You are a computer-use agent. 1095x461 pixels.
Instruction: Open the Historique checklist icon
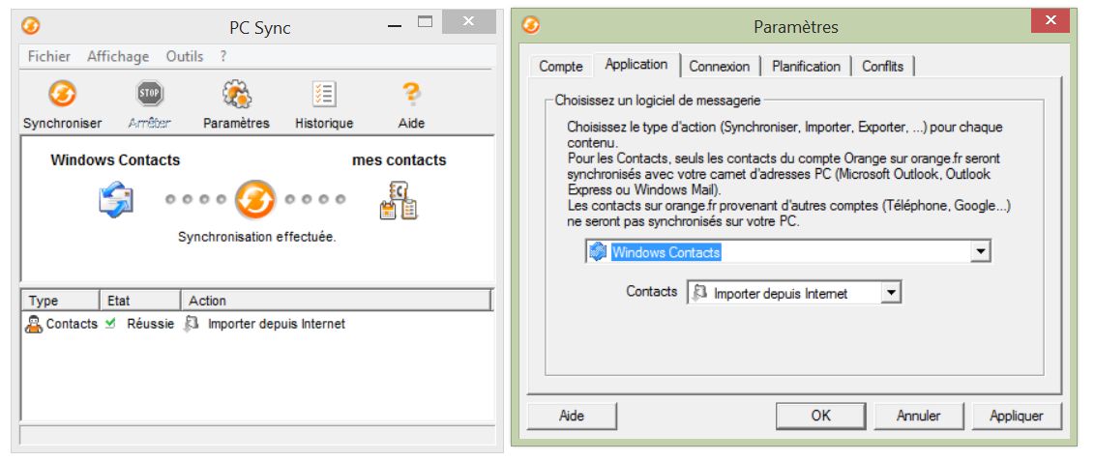pos(324,94)
